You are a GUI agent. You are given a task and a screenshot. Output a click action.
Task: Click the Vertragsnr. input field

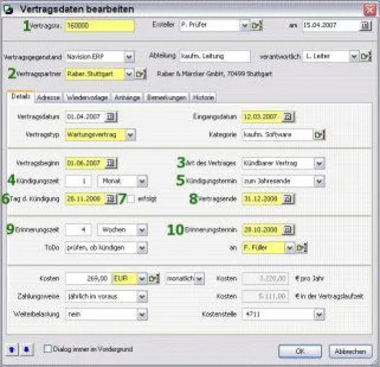tap(100, 26)
